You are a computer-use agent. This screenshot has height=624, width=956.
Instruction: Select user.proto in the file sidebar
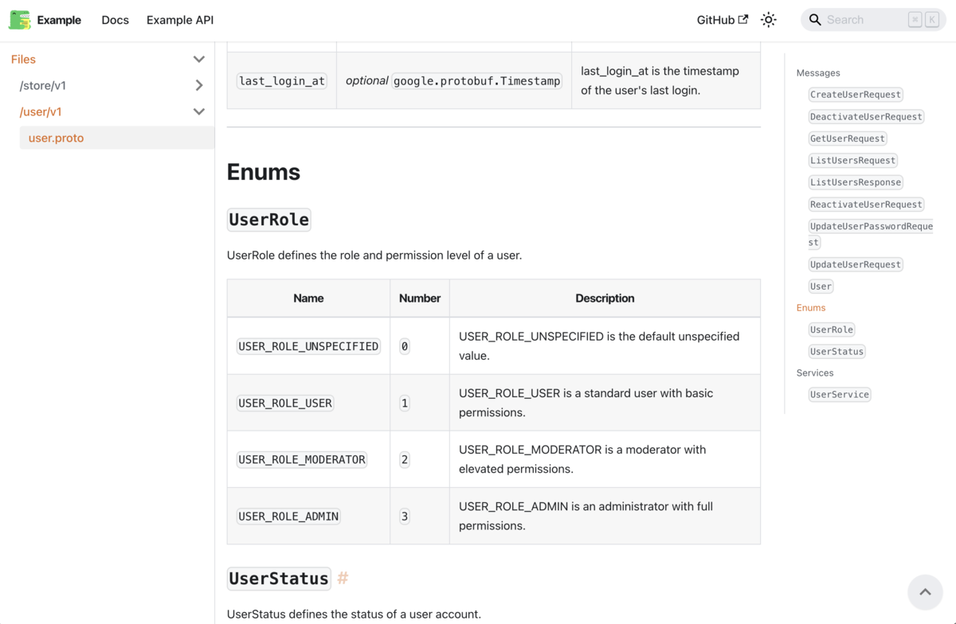click(55, 138)
